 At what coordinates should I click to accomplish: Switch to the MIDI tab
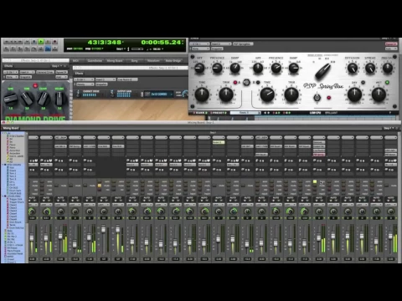pyautogui.click(x=75, y=61)
